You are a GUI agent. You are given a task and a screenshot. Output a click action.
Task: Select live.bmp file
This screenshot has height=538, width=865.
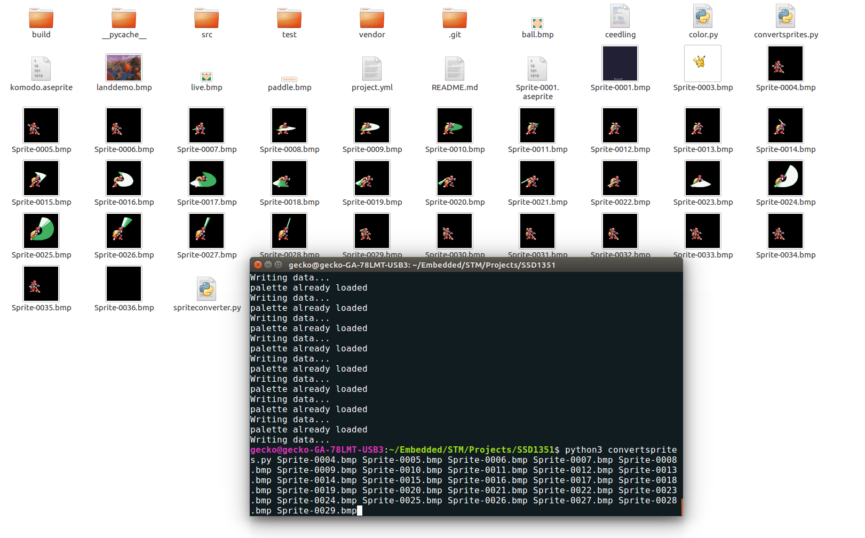[207, 77]
